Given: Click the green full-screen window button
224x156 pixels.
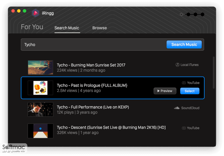Looking at the screenshot, I should coord(25,11).
